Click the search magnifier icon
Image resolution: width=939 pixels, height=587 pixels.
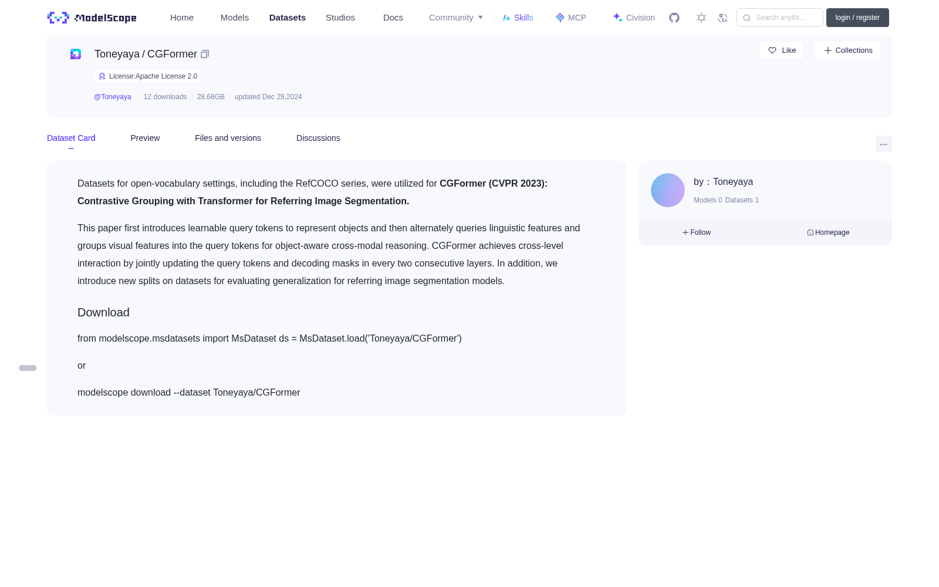(x=747, y=18)
